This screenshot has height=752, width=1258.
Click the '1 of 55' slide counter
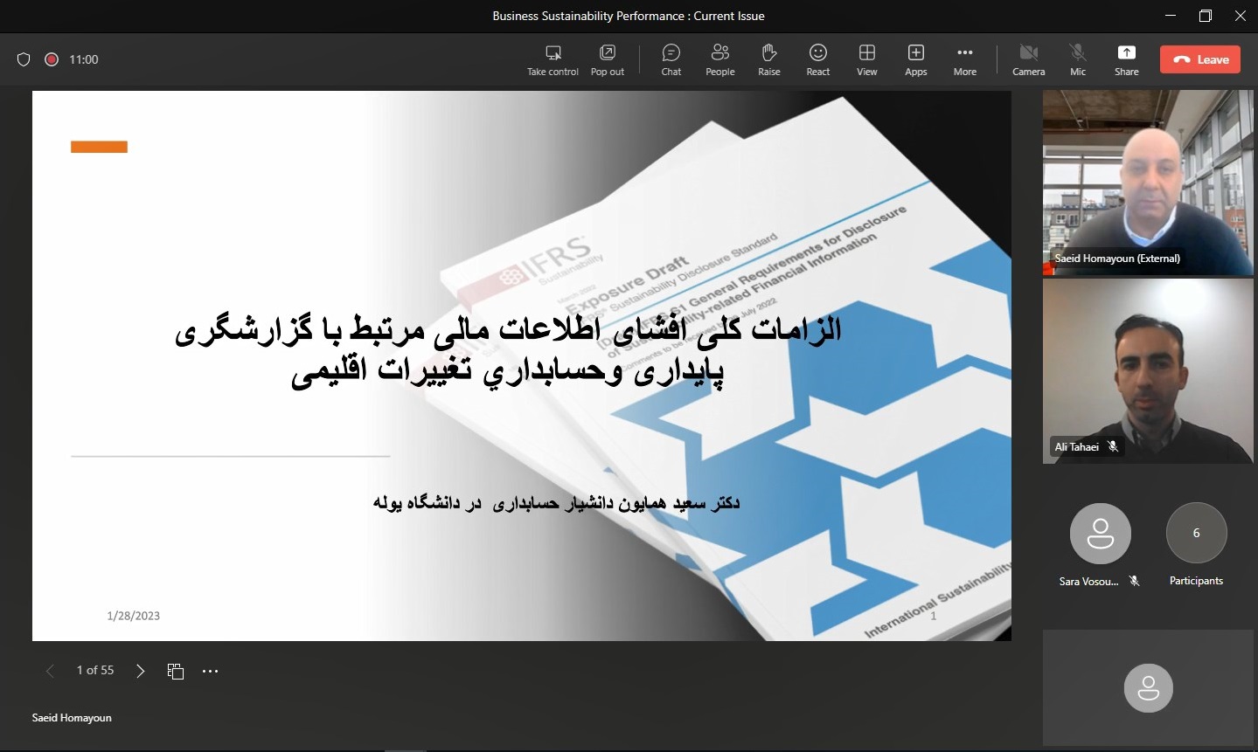[95, 670]
